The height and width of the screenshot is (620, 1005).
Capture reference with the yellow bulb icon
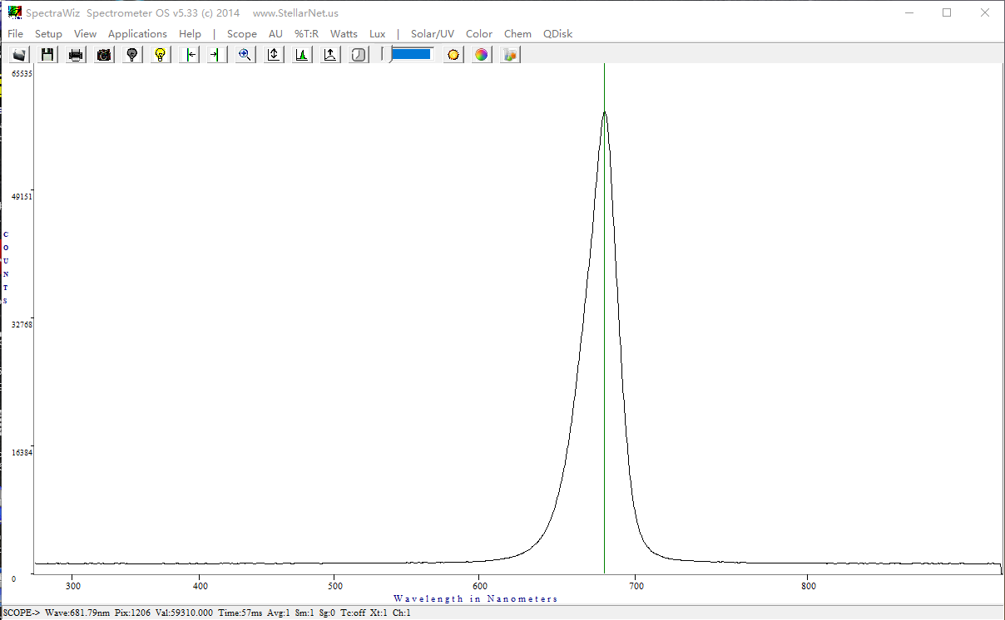coord(161,55)
